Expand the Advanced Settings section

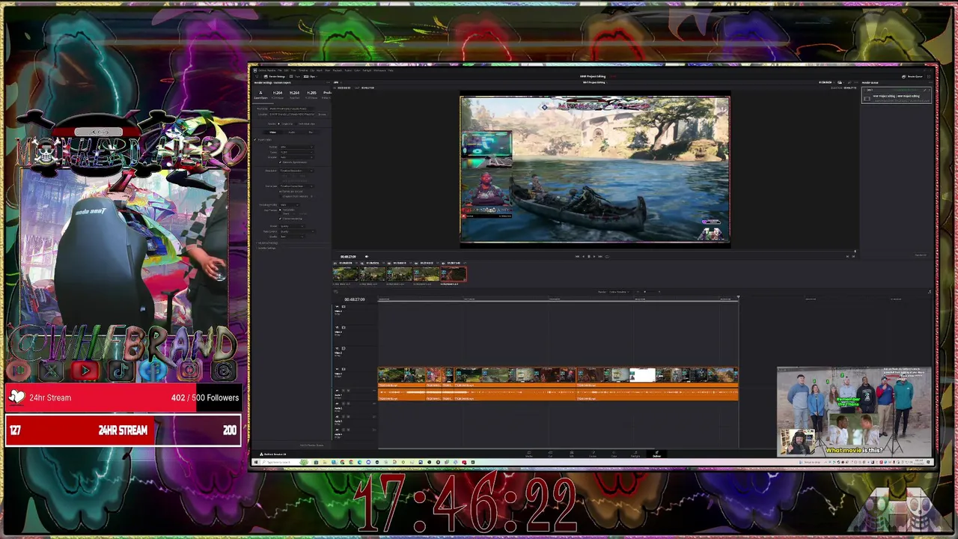267,243
